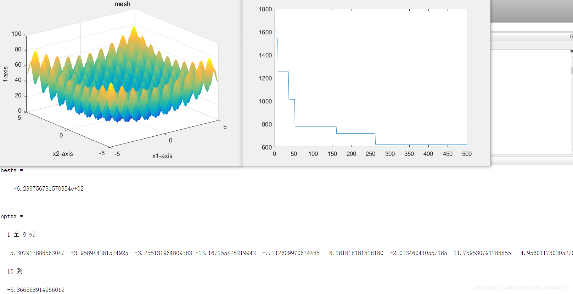Click the 1800 tick label on the convergence plot
The height and width of the screenshot is (294, 573).
coord(265,9)
